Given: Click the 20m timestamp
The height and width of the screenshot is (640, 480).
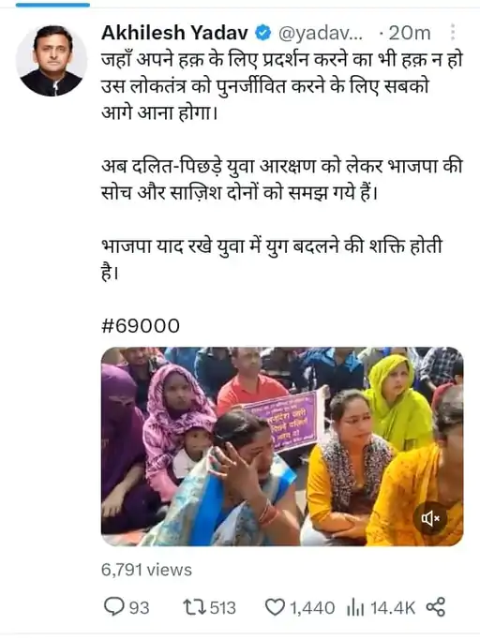Looking at the screenshot, I should pos(410,33).
